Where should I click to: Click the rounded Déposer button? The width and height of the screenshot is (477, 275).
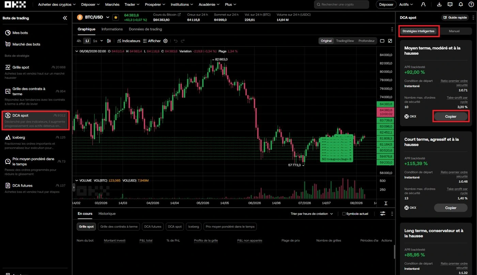click(386, 4)
